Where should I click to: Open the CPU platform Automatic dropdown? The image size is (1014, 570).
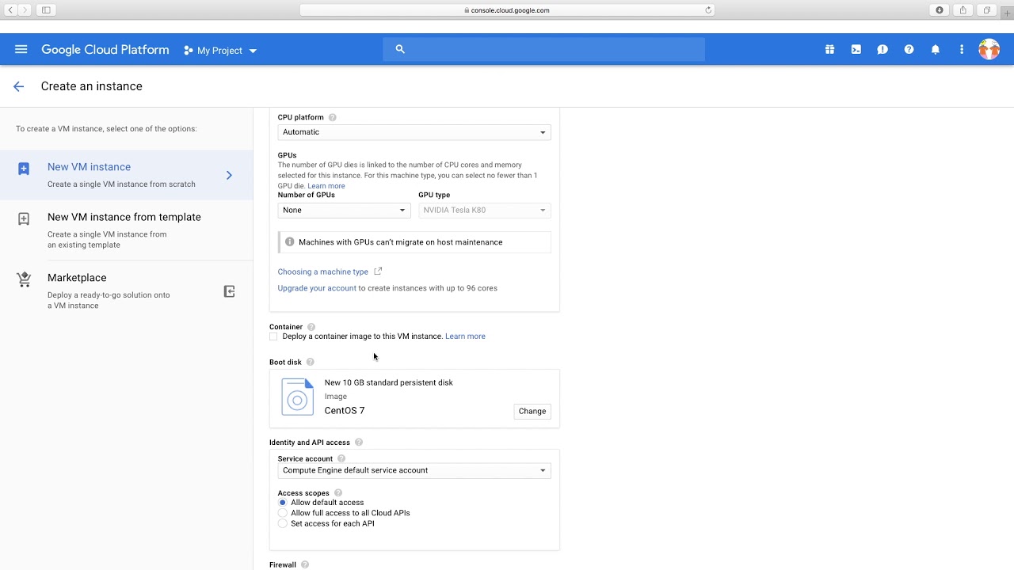[414, 132]
